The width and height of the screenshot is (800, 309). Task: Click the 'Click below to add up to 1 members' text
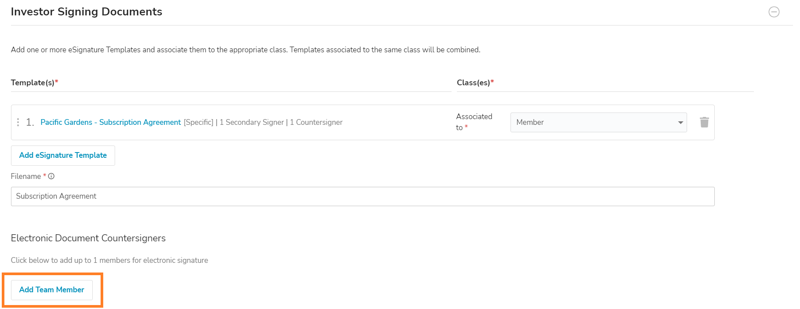[109, 260]
